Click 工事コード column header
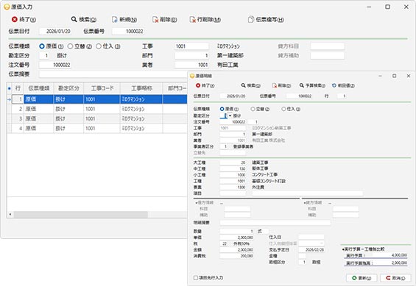 [x=102, y=88]
